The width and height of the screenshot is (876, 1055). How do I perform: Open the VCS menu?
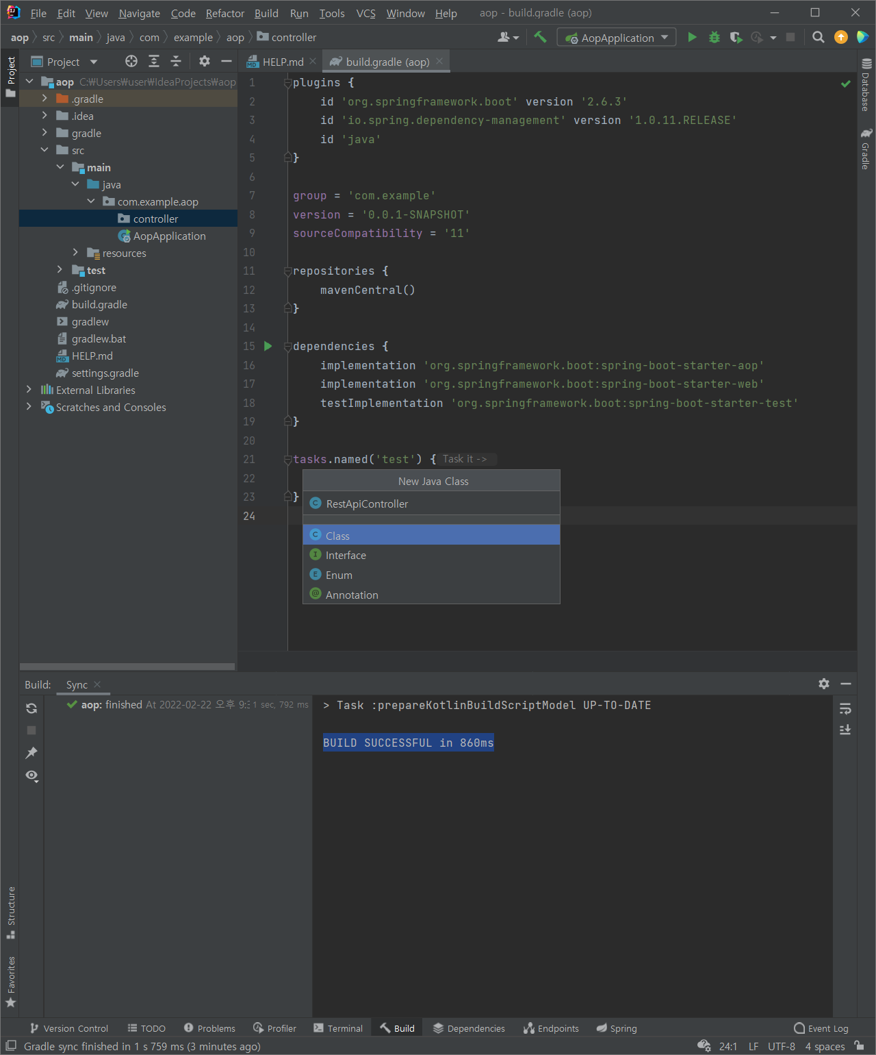(365, 13)
